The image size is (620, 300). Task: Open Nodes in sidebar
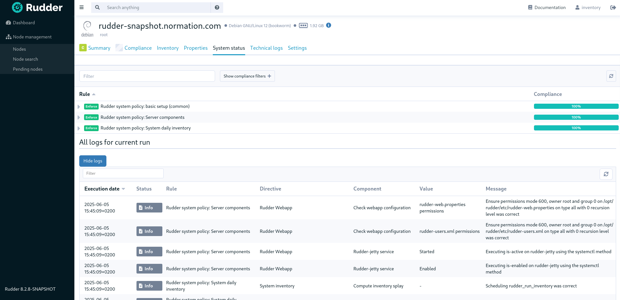(x=19, y=49)
